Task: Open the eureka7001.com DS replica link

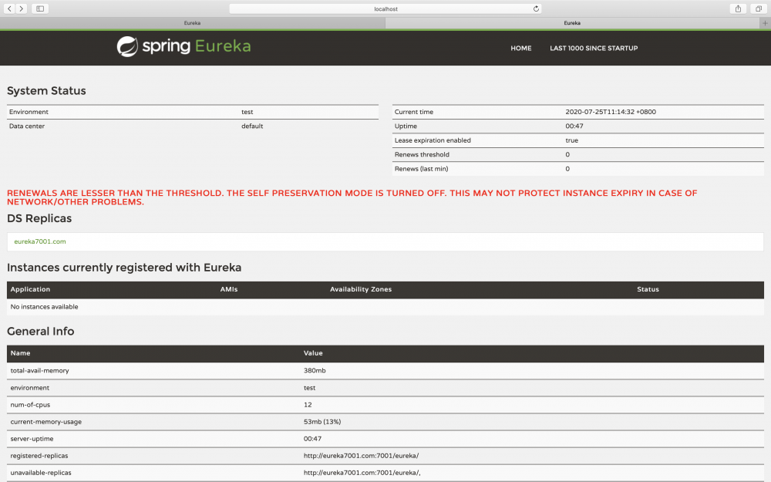Action: 38,241
